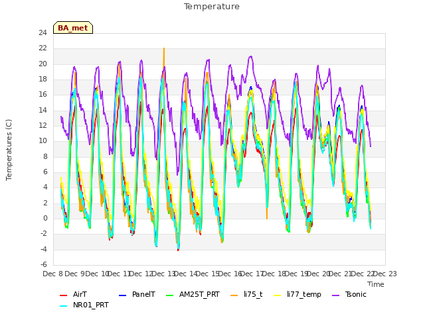Click the Temperatures (C) y-axis title
The width and height of the screenshot is (425, 318).
(9, 150)
